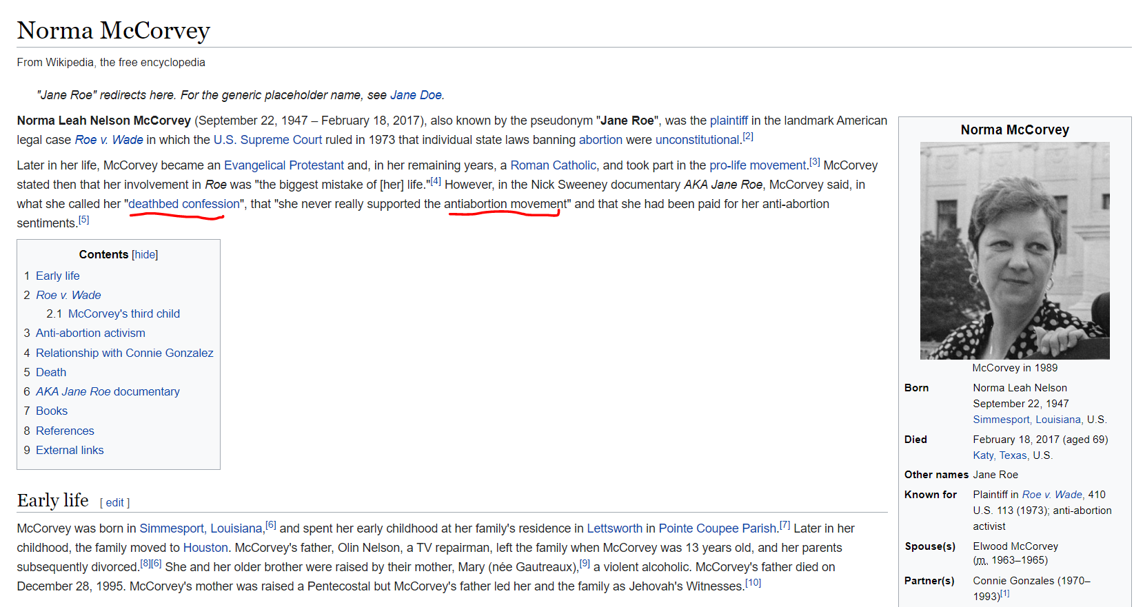Viewport: 1134px width, 607px height.
Task: Open the Jane Doe link
Action: click(x=416, y=95)
